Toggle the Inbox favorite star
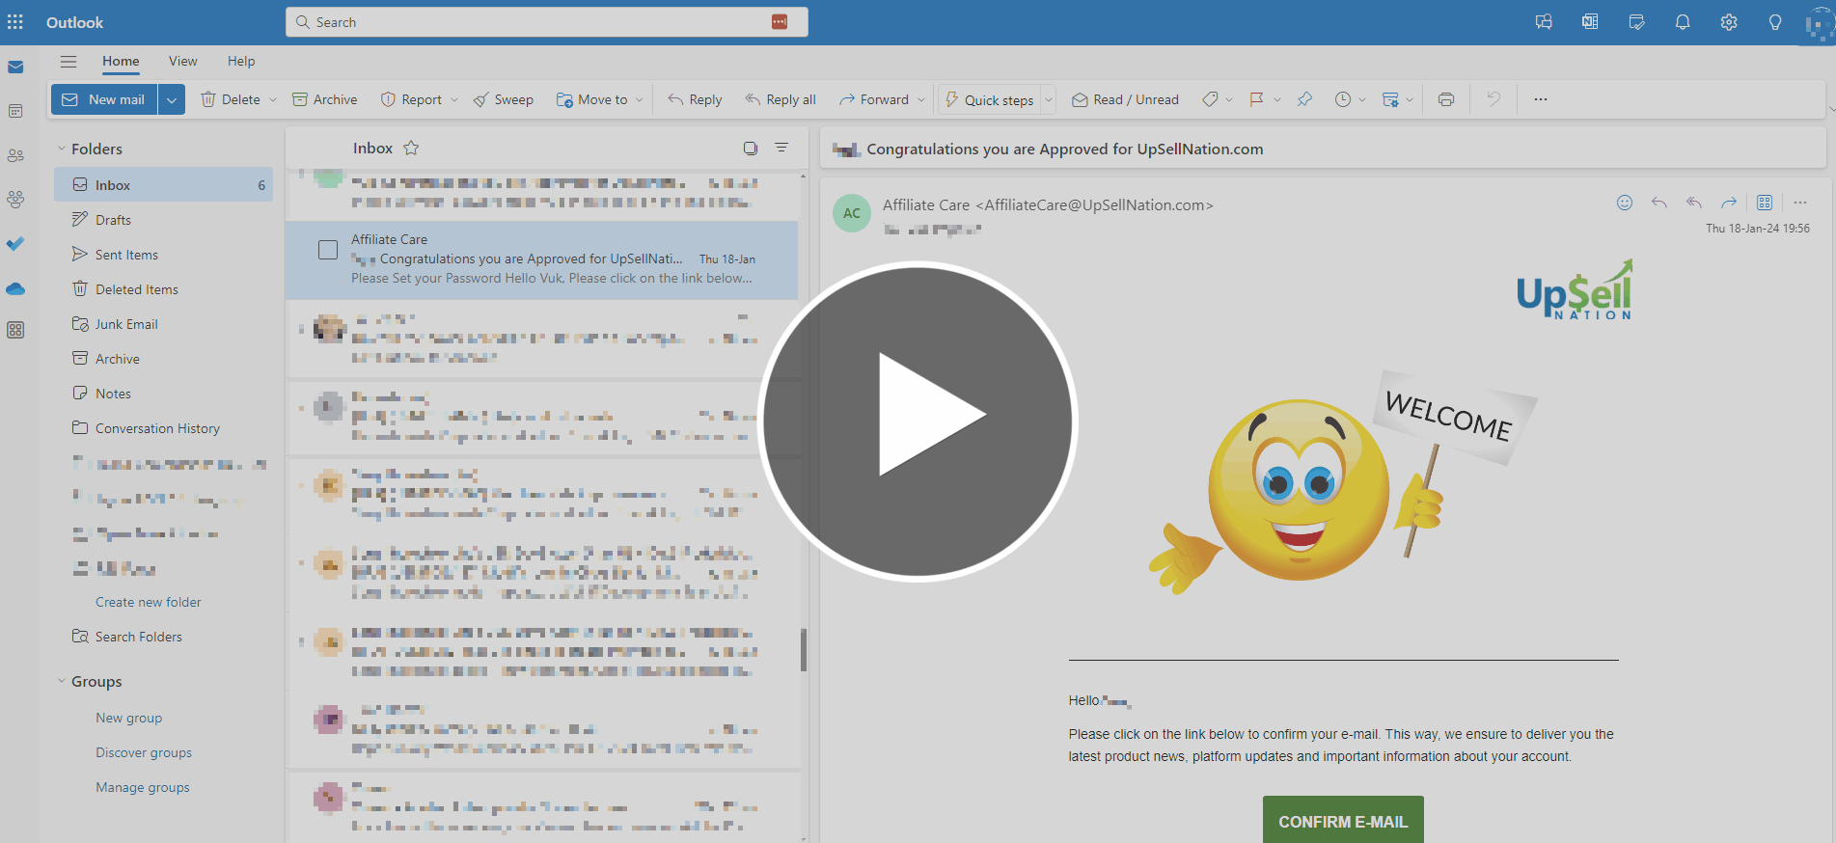 pyautogui.click(x=411, y=148)
